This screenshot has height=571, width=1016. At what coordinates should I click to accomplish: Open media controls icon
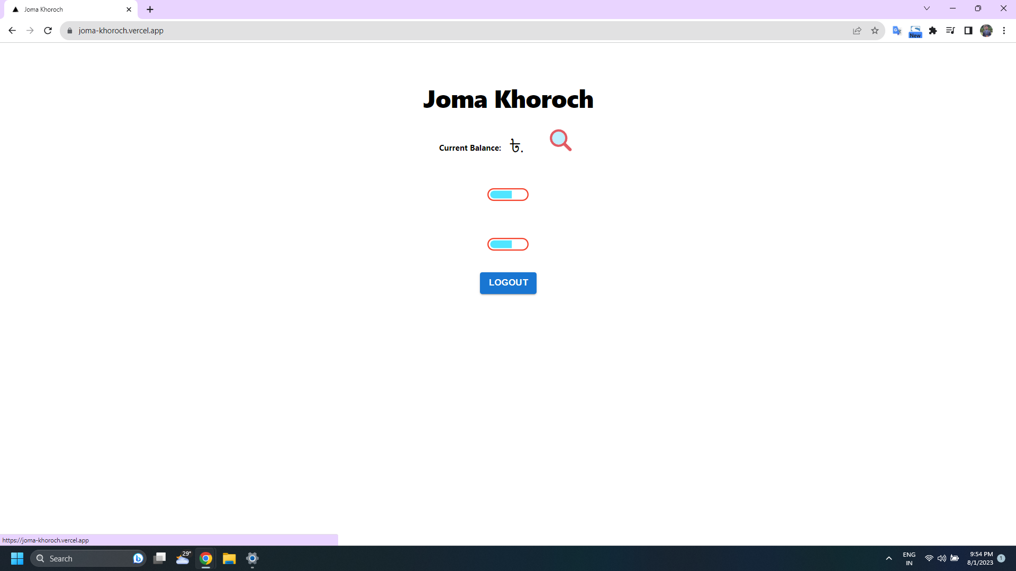pyautogui.click(x=950, y=31)
